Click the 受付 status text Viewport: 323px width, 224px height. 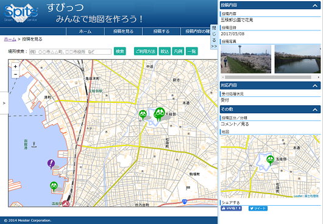225,100
